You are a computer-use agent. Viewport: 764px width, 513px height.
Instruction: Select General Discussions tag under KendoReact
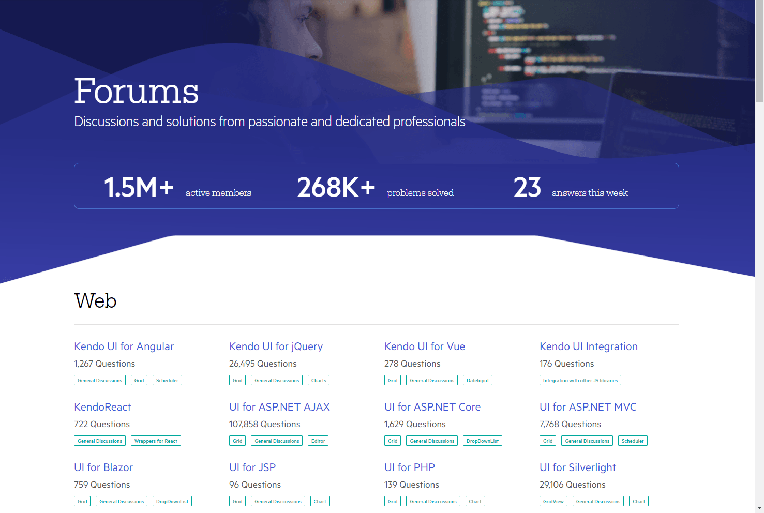point(100,441)
